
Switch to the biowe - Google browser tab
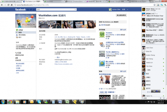pos(117,2)
